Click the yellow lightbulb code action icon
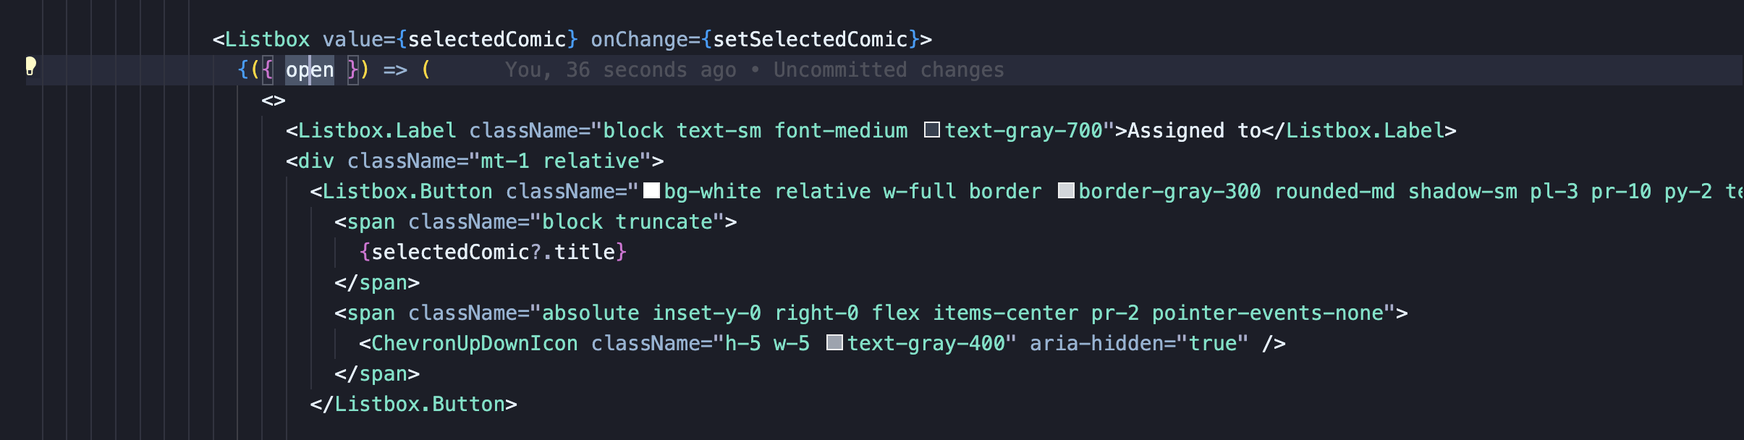 [30, 67]
